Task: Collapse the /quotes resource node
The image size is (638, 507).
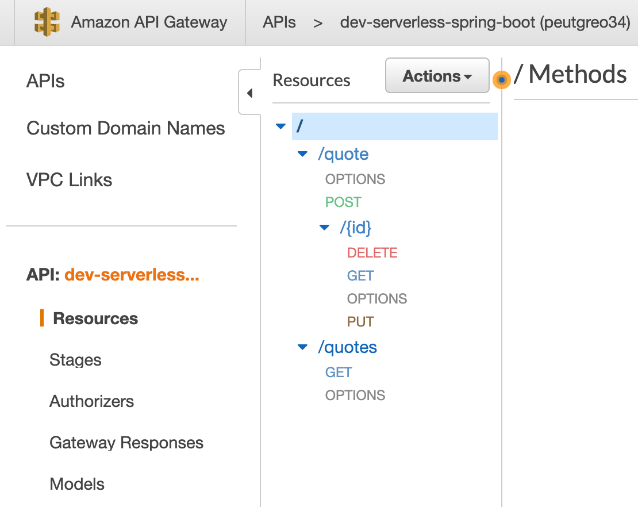Action: pos(302,347)
